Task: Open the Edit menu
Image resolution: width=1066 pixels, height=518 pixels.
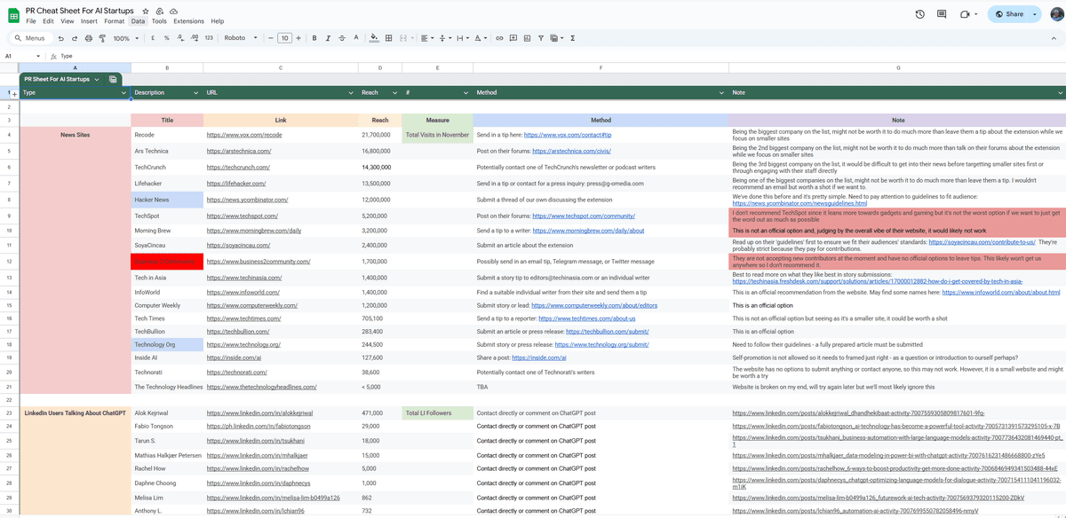Action: pos(48,20)
